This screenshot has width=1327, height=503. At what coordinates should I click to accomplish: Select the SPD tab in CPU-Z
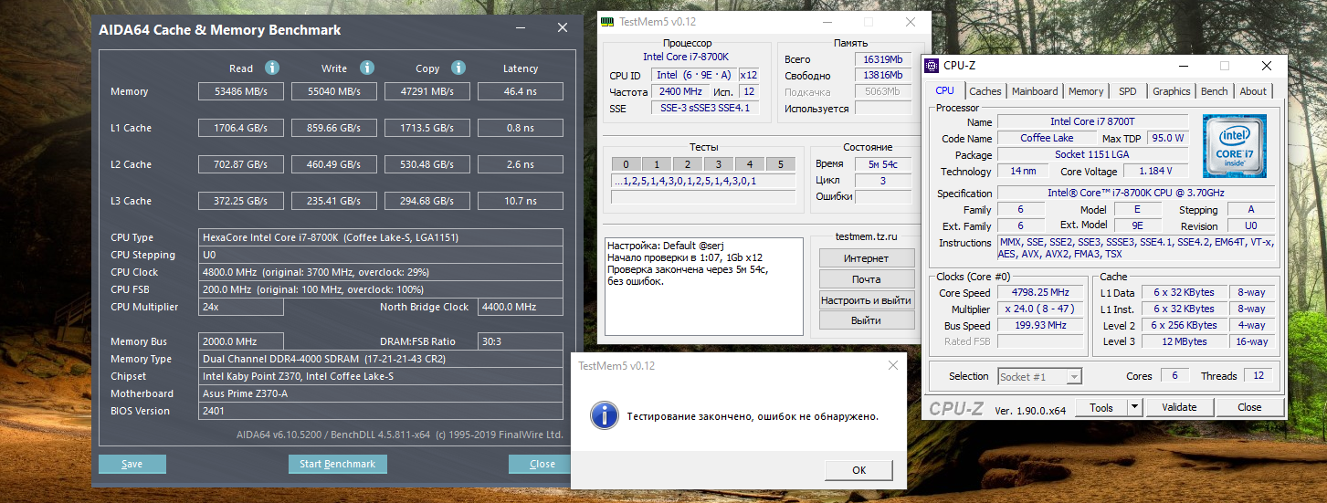(1128, 91)
